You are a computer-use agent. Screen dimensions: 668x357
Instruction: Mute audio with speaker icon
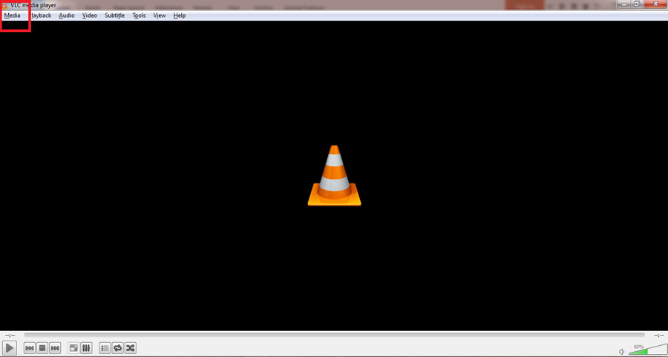click(621, 352)
